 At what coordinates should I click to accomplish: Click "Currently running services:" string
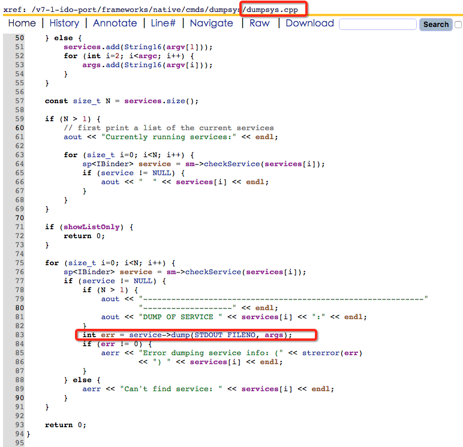click(x=169, y=137)
